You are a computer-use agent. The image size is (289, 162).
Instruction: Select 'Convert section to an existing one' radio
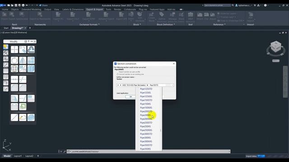pos(117,74)
